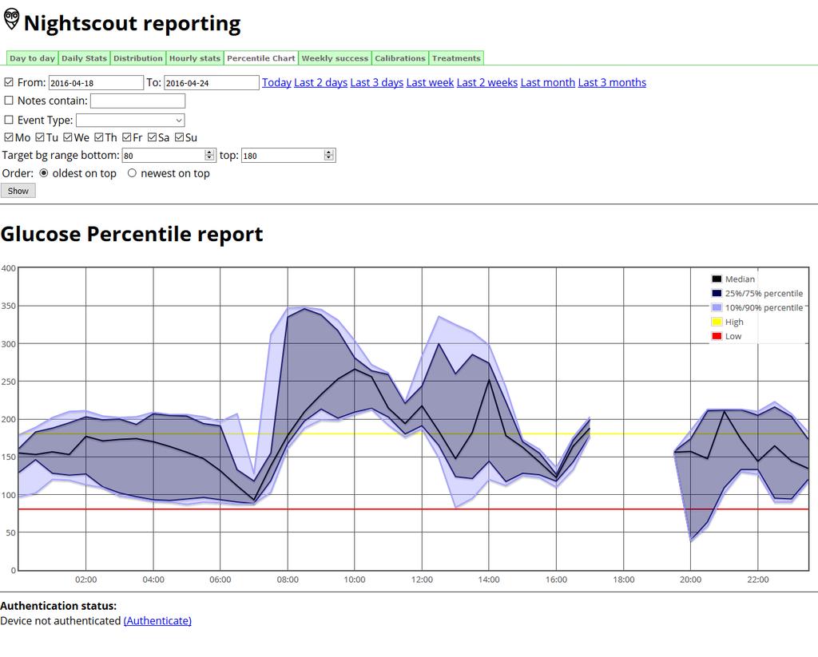Click the target bg range top stepper
Image resolution: width=818 pixels, height=657 pixels.
328,156
